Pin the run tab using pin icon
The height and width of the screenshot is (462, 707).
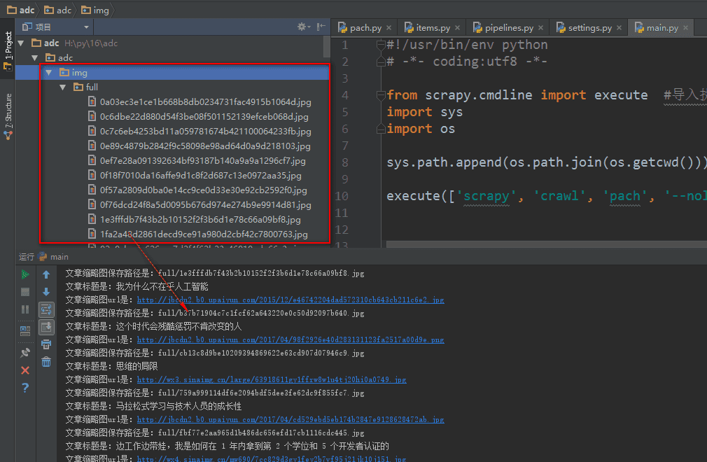pyautogui.click(x=25, y=352)
